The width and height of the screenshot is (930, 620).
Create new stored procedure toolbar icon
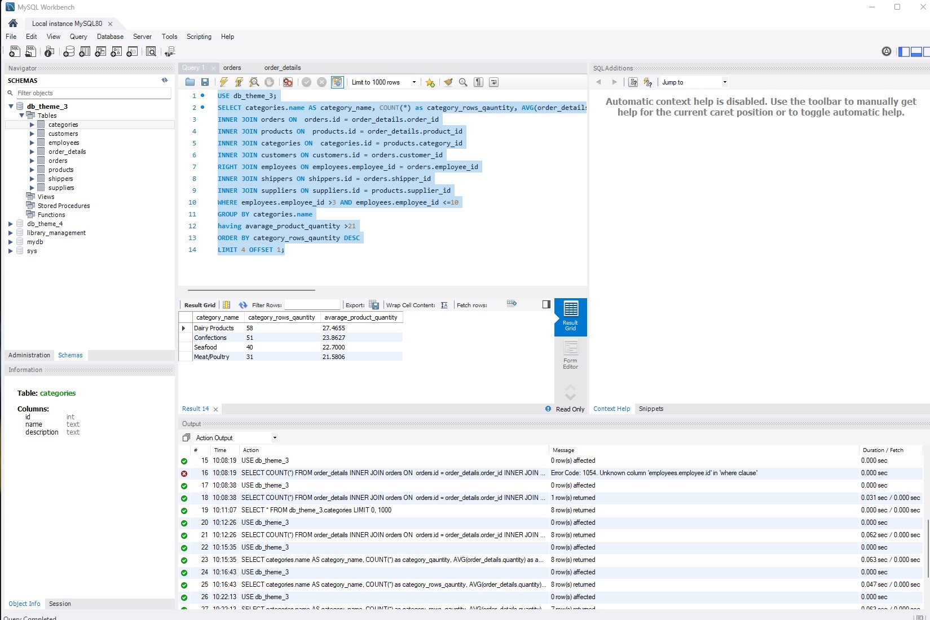pos(116,52)
